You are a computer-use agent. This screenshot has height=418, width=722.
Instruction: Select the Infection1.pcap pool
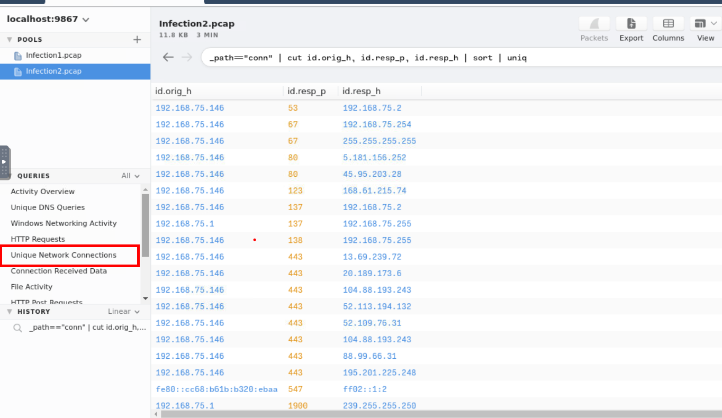click(x=53, y=56)
